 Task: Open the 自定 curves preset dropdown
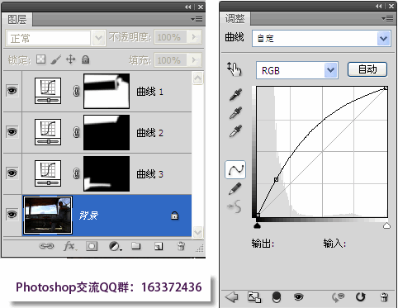pyautogui.click(x=321, y=38)
